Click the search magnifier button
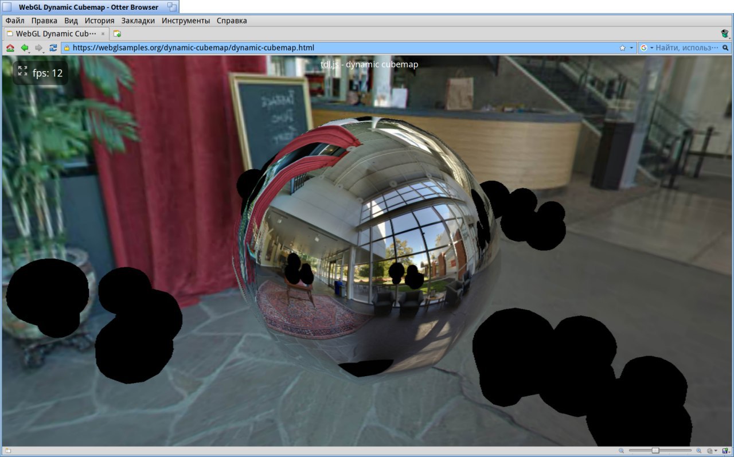 725,48
